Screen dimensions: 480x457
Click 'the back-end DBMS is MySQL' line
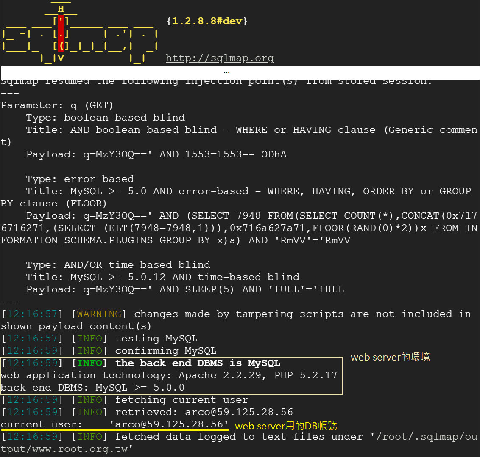[x=141, y=363]
